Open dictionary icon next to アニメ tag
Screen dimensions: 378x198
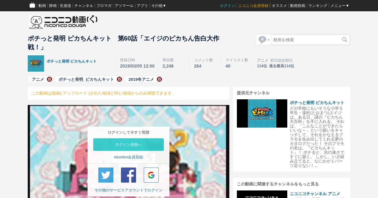coord(49,79)
